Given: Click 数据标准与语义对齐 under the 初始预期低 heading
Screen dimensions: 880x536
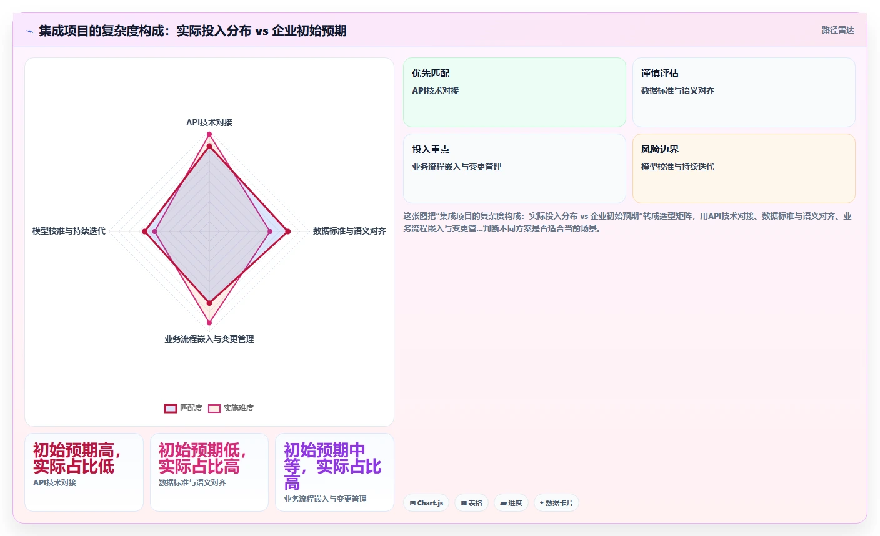Looking at the screenshot, I should [x=192, y=483].
